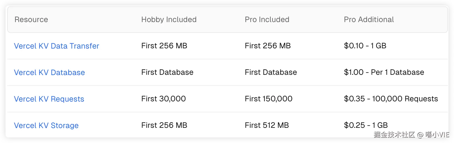454x143 pixels.
Task: Select the $1.00 - Per 1 Database cell
Action: coord(384,72)
